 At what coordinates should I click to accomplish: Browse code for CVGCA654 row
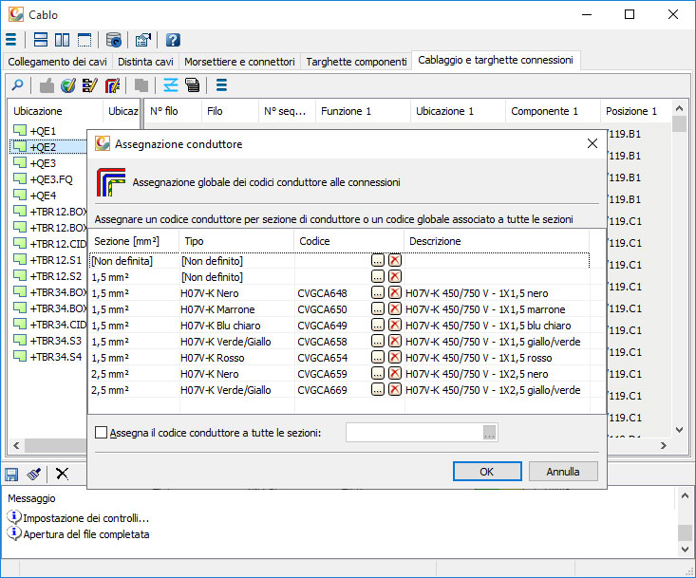(x=378, y=358)
